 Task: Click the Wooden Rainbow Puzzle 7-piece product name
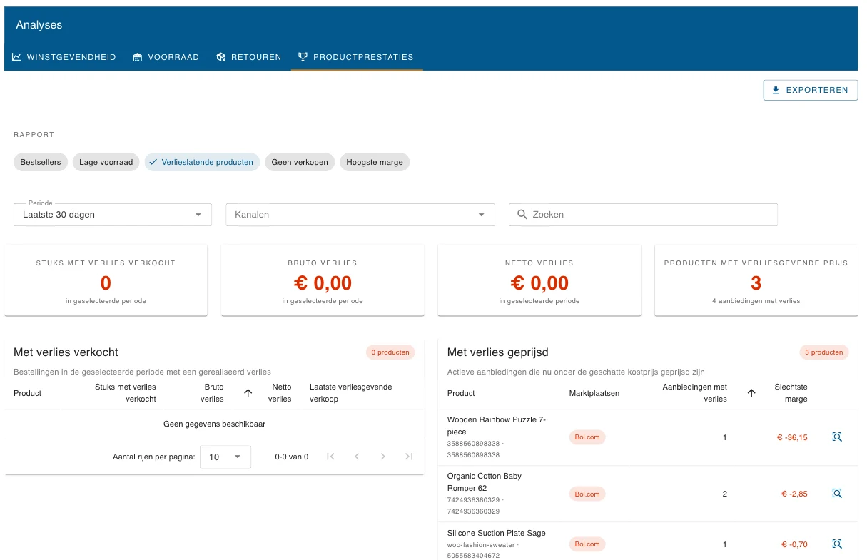tap(497, 426)
